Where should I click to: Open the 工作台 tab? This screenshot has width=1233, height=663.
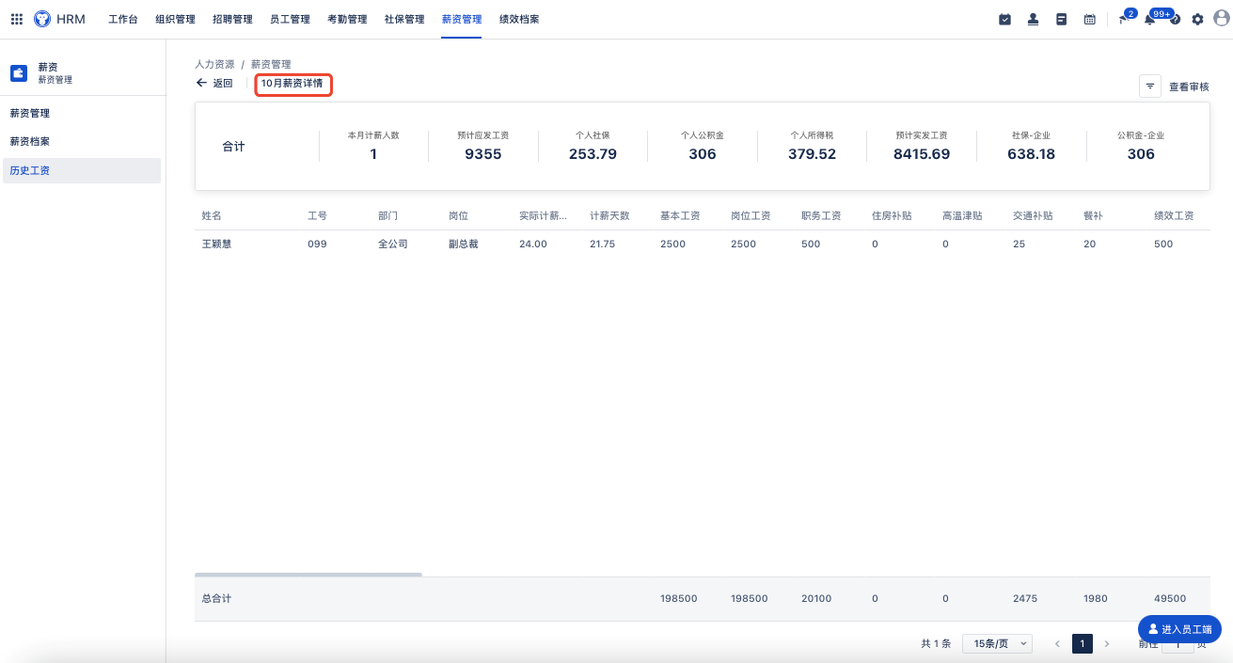coord(125,19)
